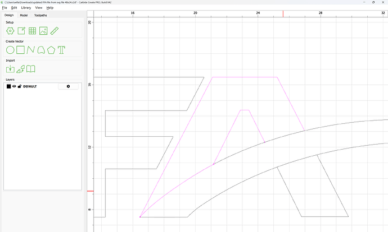Open the grid settings icon
The width and height of the screenshot is (388, 232).
pyautogui.click(x=32, y=31)
